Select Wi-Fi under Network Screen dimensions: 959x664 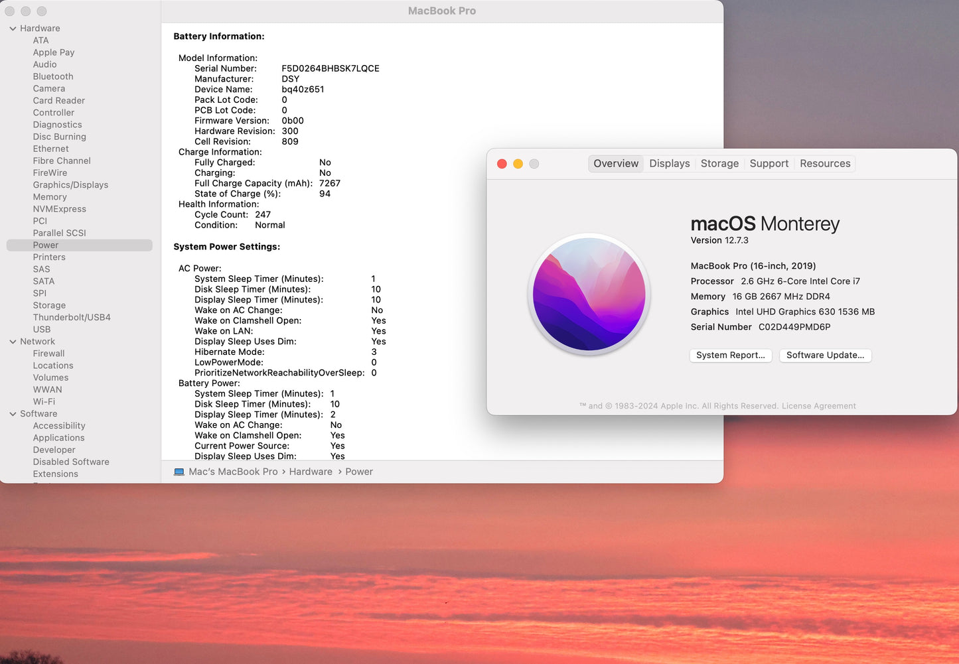tap(44, 402)
